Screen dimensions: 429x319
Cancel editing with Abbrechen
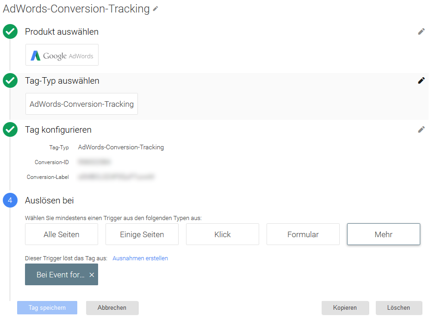pyautogui.click(x=112, y=308)
